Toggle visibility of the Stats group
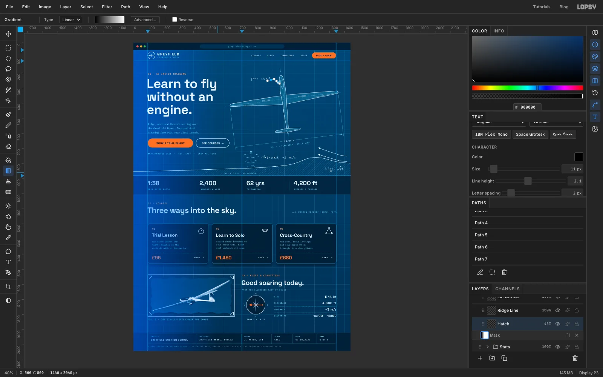The image size is (603, 377). pyautogui.click(x=558, y=347)
